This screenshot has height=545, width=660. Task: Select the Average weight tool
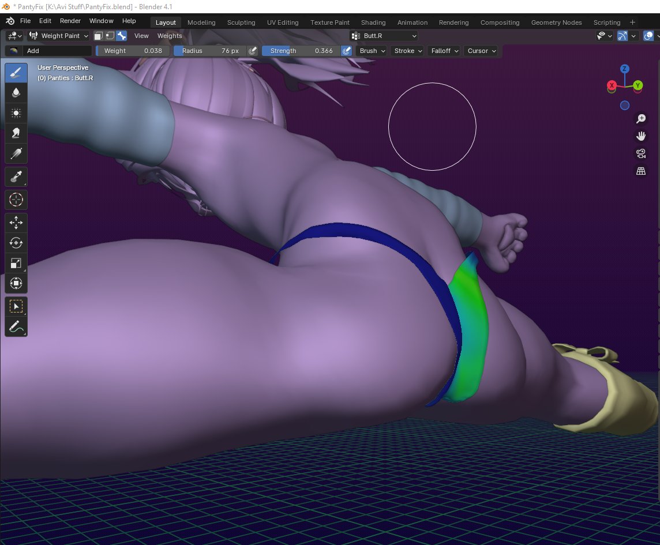point(16,113)
